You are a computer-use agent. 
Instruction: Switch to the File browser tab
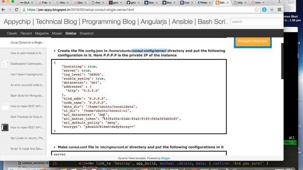(44, 2)
